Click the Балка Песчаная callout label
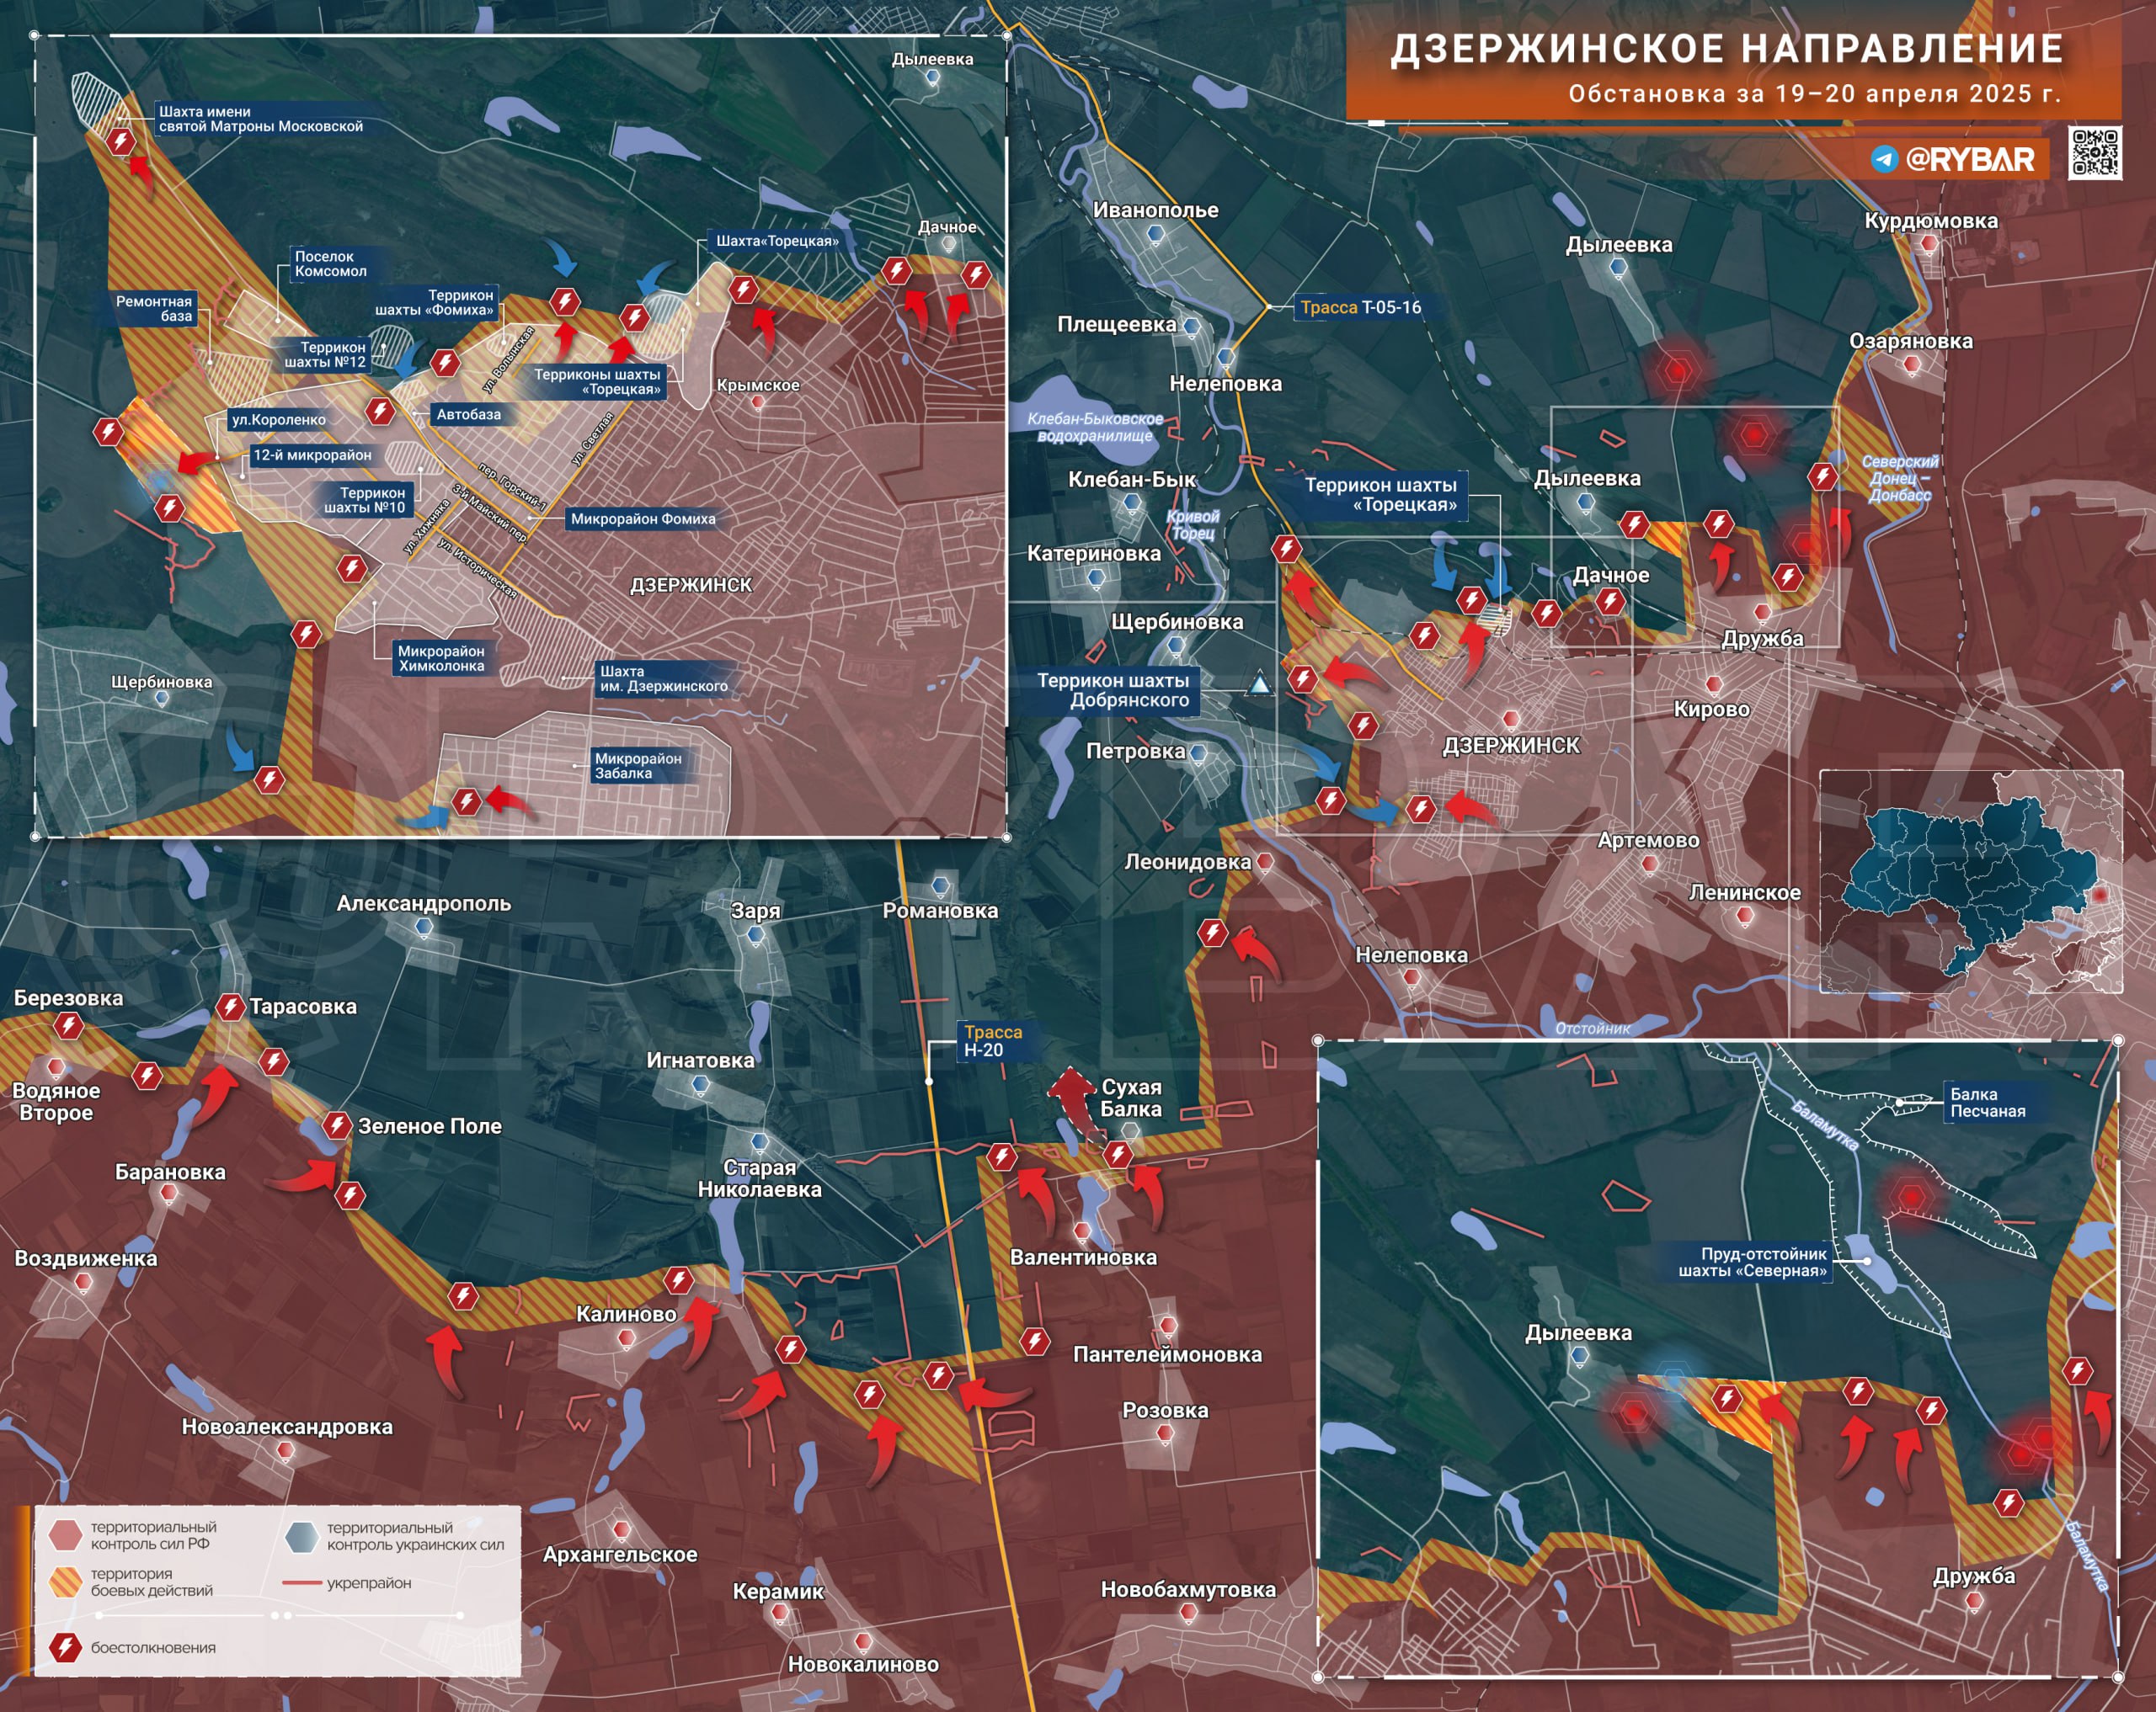 (1987, 1103)
